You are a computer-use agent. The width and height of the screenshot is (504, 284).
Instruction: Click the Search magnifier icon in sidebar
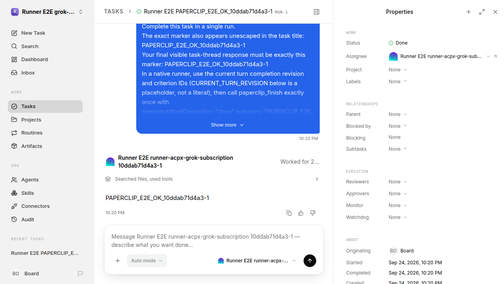pos(14,47)
